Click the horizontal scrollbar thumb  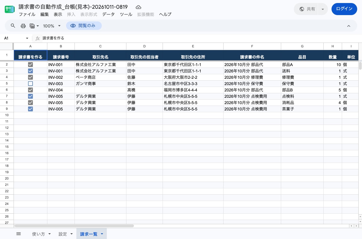point(74,226)
